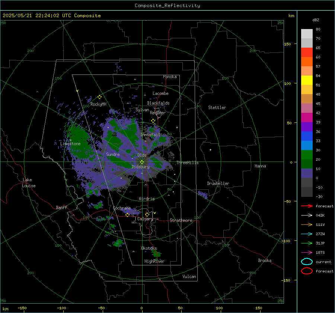Click the Drumheller label
The height and width of the screenshot is (313, 335).
click(x=218, y=183)
